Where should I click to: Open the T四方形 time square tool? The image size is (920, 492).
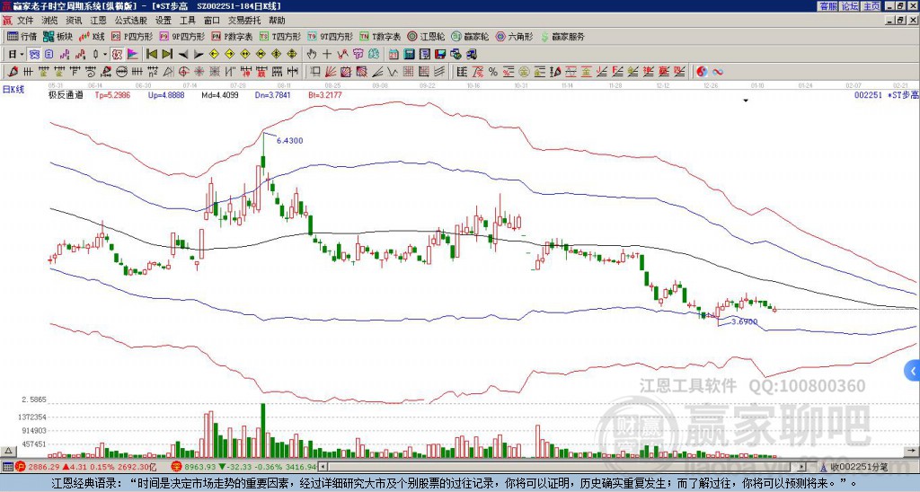280,36
